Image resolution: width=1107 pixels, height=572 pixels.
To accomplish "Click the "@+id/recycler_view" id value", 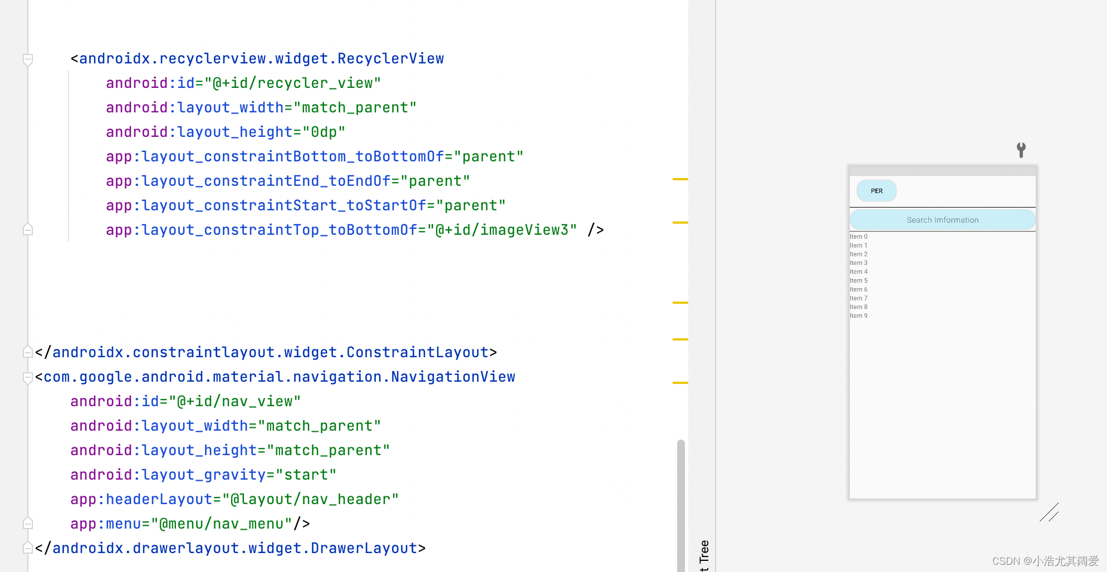I will point(293,83).
